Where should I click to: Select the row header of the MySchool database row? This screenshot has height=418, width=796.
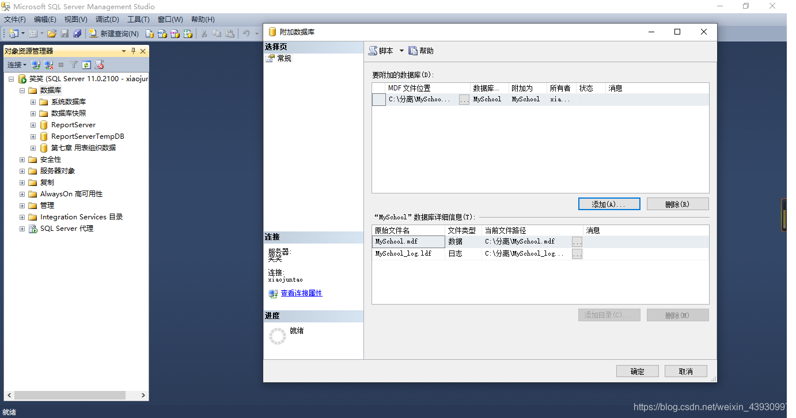click(378, 100)
